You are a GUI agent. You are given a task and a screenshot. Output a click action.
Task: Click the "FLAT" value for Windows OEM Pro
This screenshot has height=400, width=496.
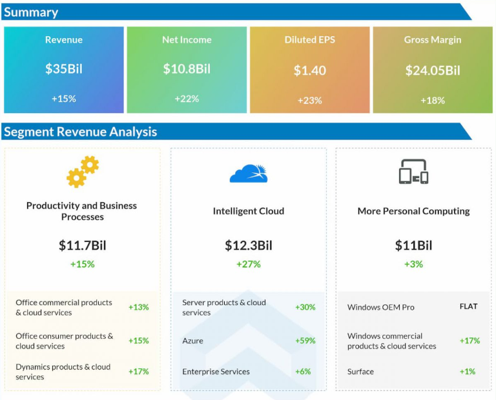pyautogui.click(x=468, y=306)
